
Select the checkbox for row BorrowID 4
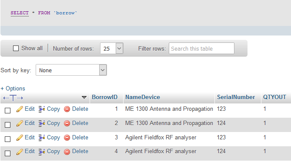point(7,153)
